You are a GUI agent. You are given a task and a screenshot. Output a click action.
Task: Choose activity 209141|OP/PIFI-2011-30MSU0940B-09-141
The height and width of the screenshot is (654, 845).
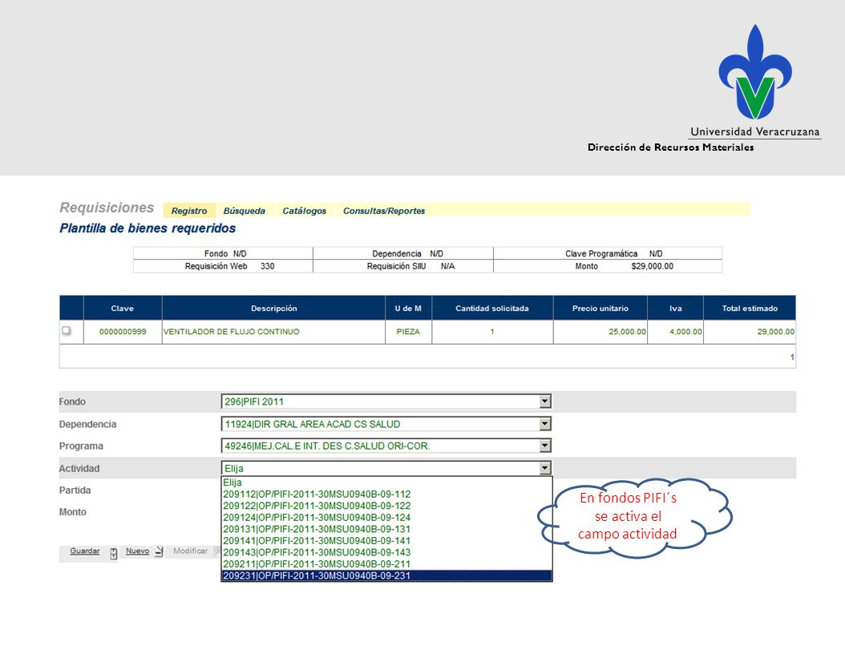[x=386, y=541]
